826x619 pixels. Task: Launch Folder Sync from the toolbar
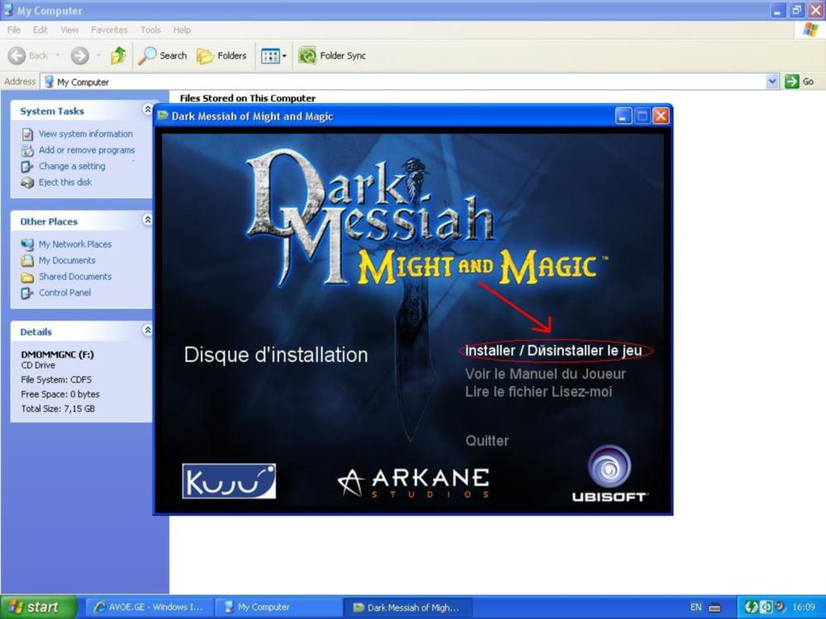tap(332, 55)
